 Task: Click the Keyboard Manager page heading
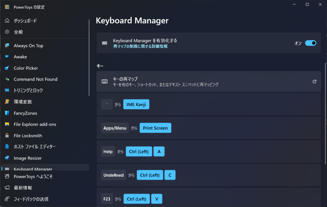(132, 20)
